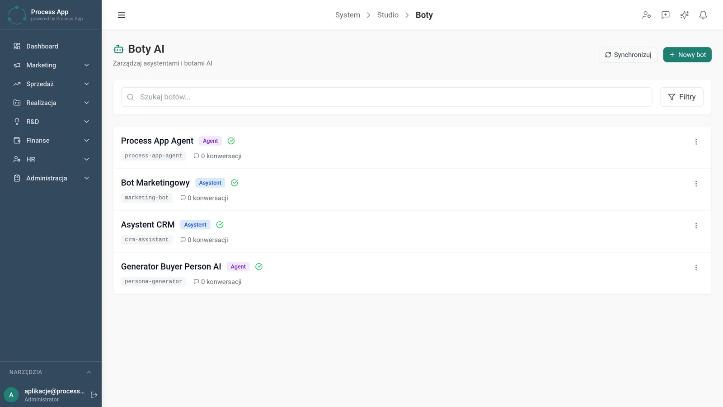Click the Dashboard grid icon
Screen dimensions: 723x407
(17, 46)
